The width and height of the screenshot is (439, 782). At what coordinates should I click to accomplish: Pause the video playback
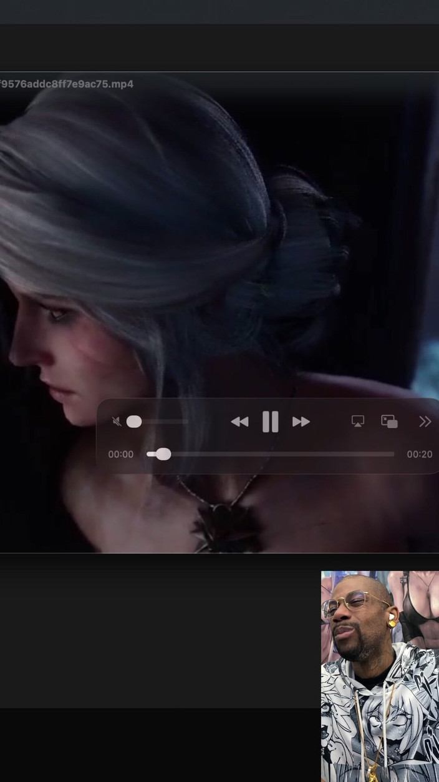270,422
